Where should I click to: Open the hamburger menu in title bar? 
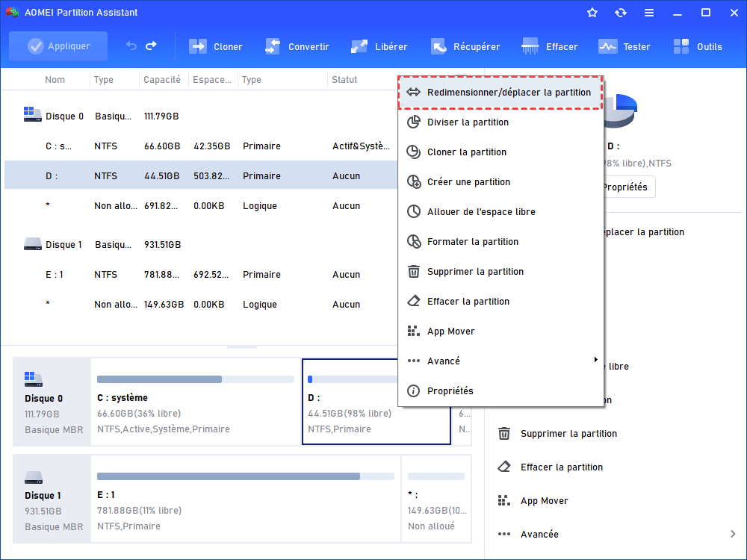[x=649, y=13]
